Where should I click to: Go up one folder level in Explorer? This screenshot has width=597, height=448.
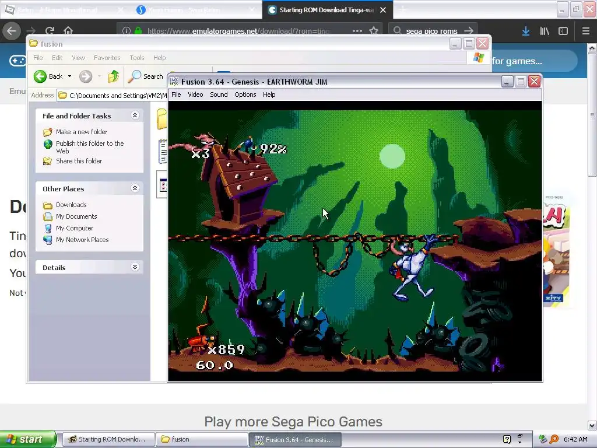[x=114, y=76]
